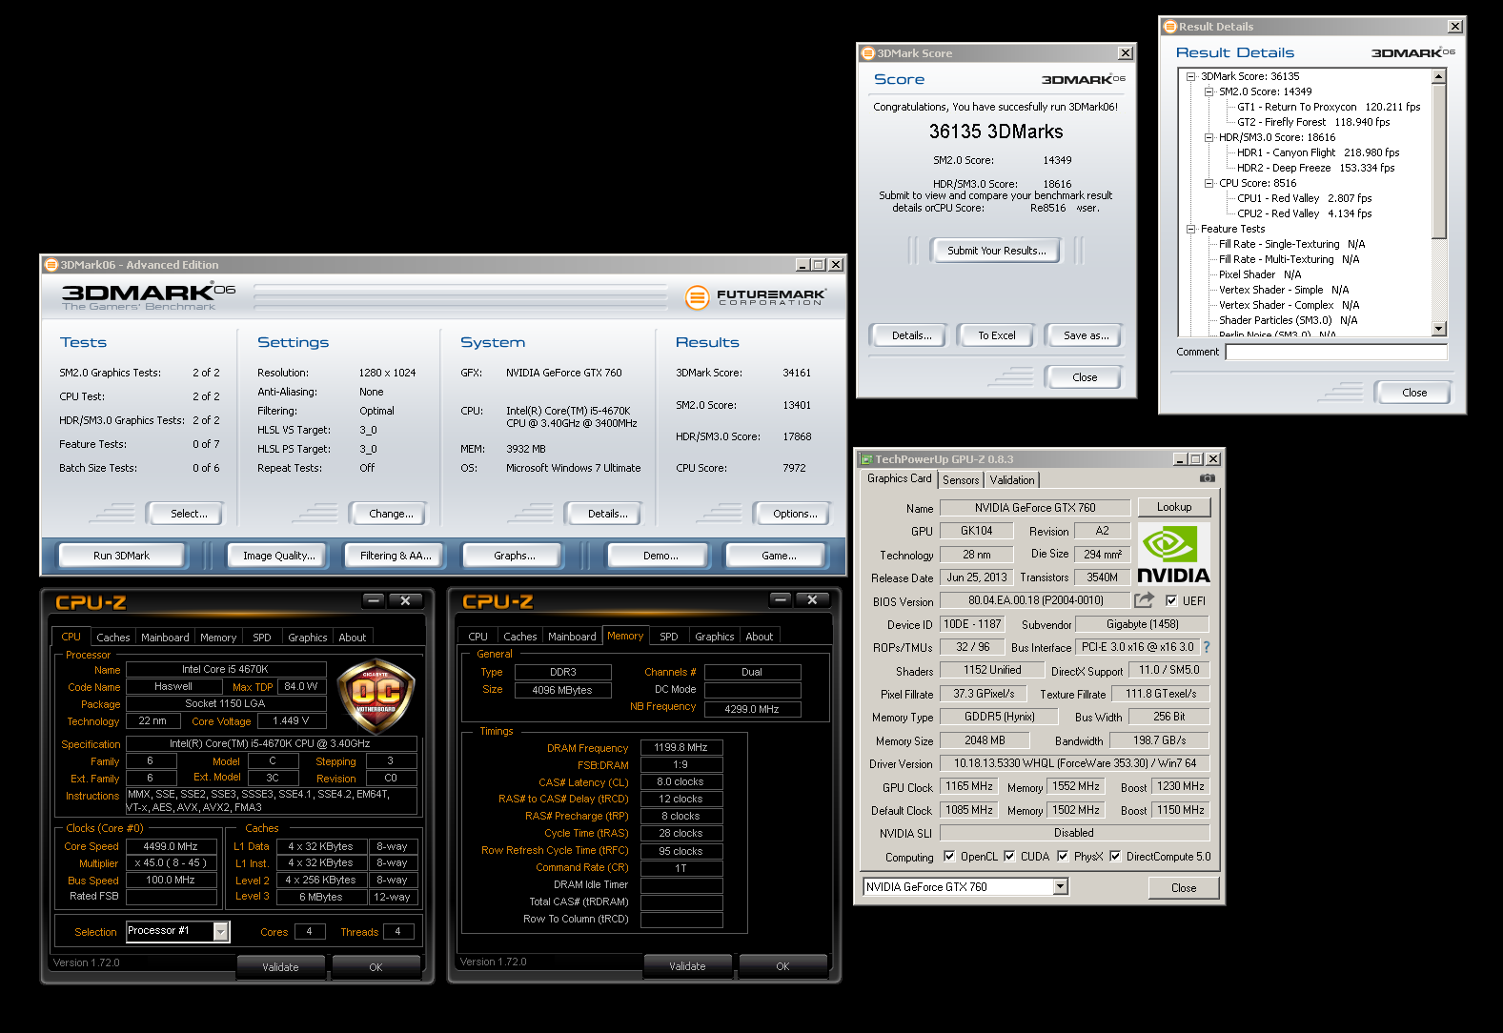The image size is (1503, 1033).
Task: Click the scroll down arrow in Result Details tree
Action: [1439, 329]
